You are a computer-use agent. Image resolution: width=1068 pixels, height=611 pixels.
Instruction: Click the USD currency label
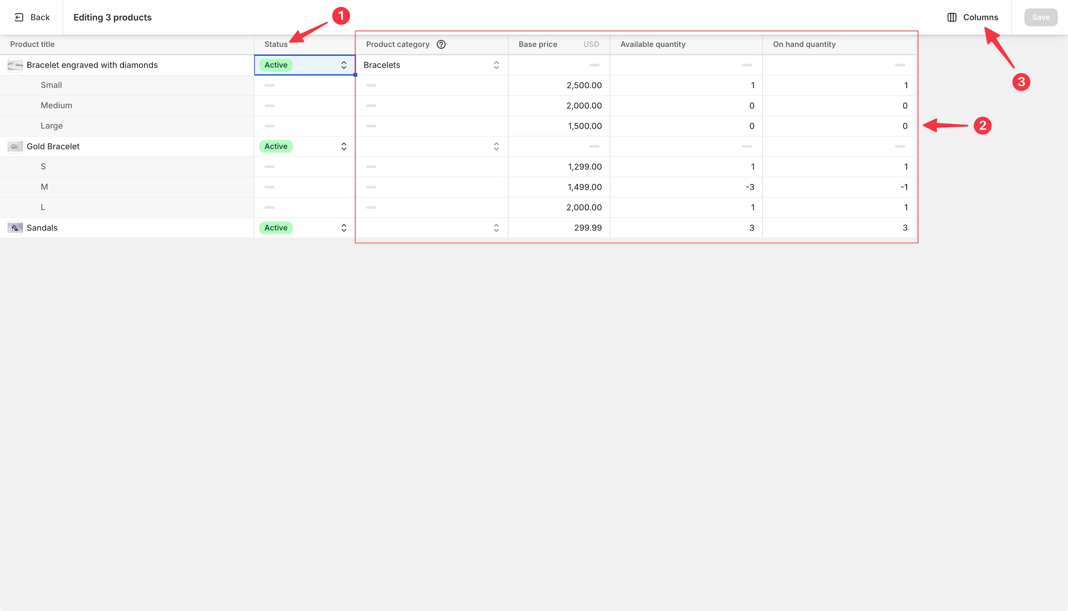click(591, 45)
